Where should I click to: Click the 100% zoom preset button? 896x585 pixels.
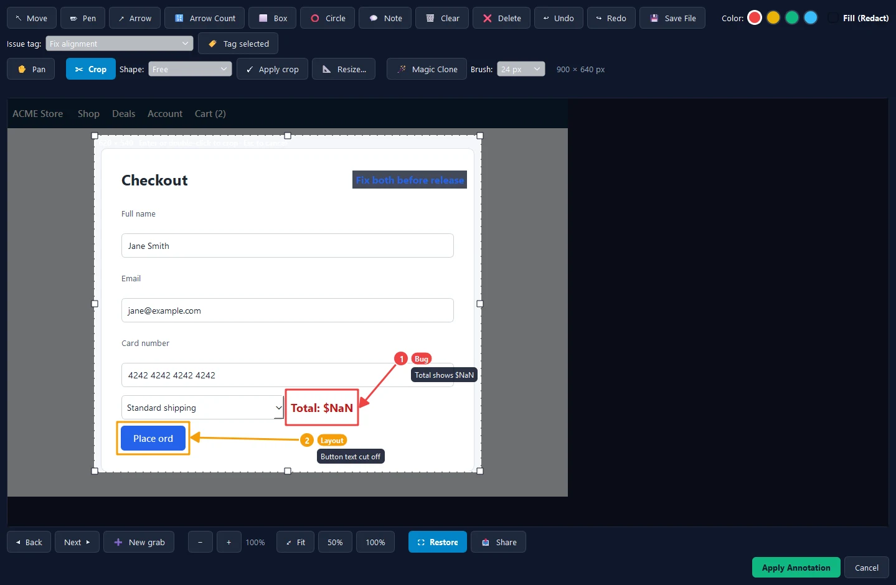[375, 542]
